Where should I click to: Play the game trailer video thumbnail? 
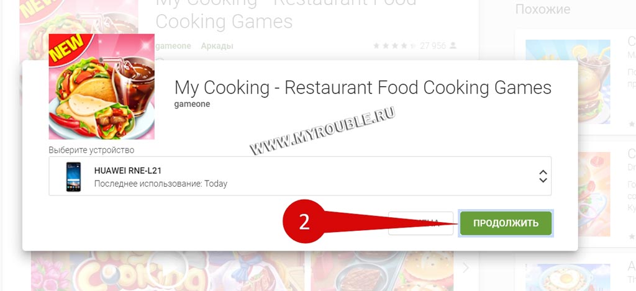click(x=168, y=271)
